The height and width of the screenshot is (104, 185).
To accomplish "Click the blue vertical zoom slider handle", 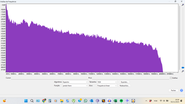I will pos(183,68).
